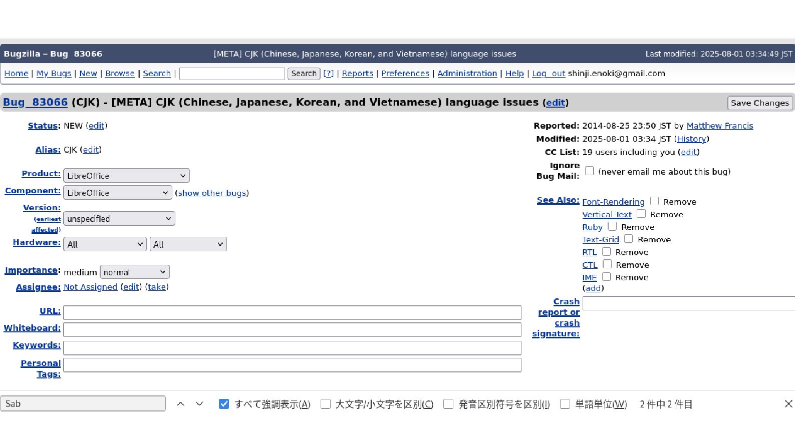Open Text-Grid see also link
The height and width of the screenshot is (447, 795).
point(601,240)
